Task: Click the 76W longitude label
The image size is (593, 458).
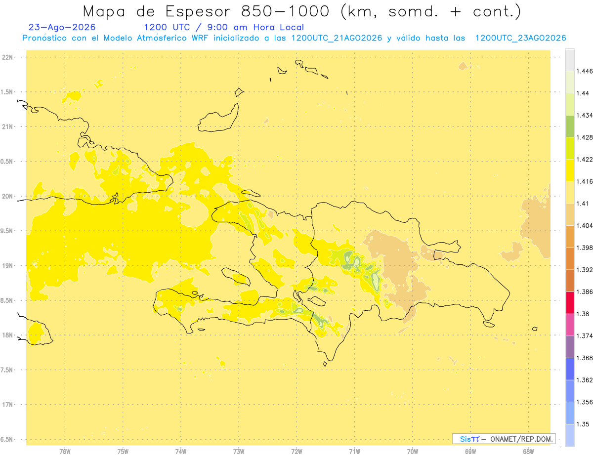Action: coord(65,452)
